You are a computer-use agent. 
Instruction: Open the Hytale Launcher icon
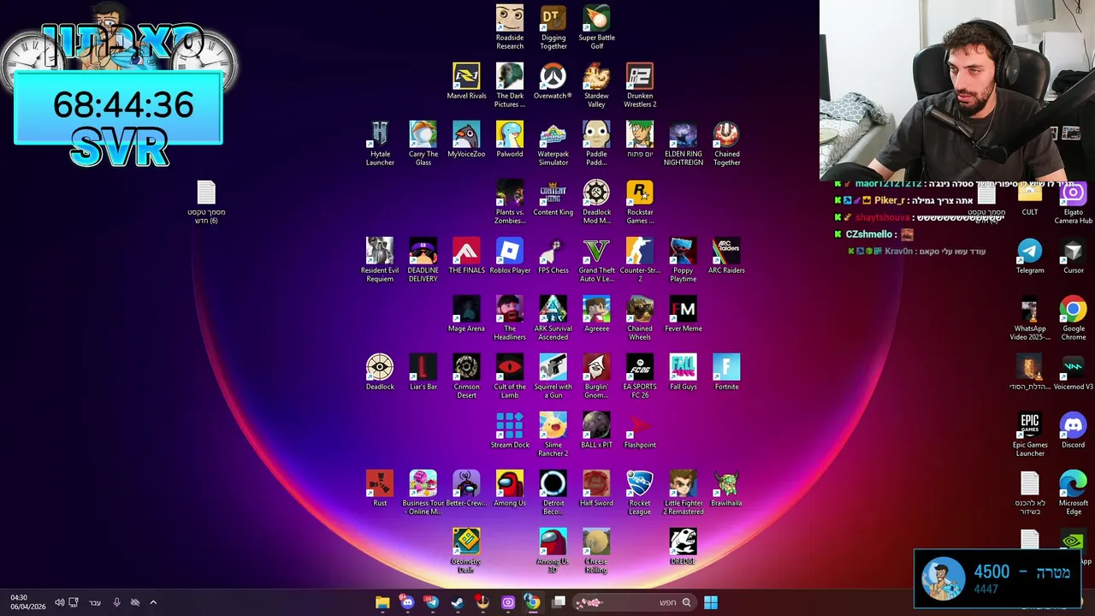coord(380,143)
